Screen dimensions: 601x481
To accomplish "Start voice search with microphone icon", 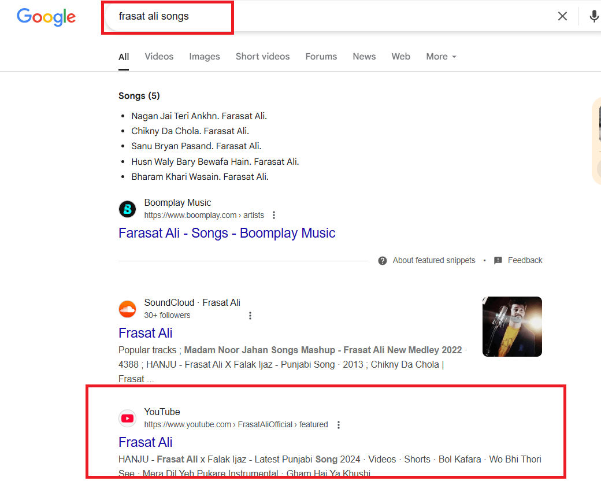I will click(x=593, y=16).
